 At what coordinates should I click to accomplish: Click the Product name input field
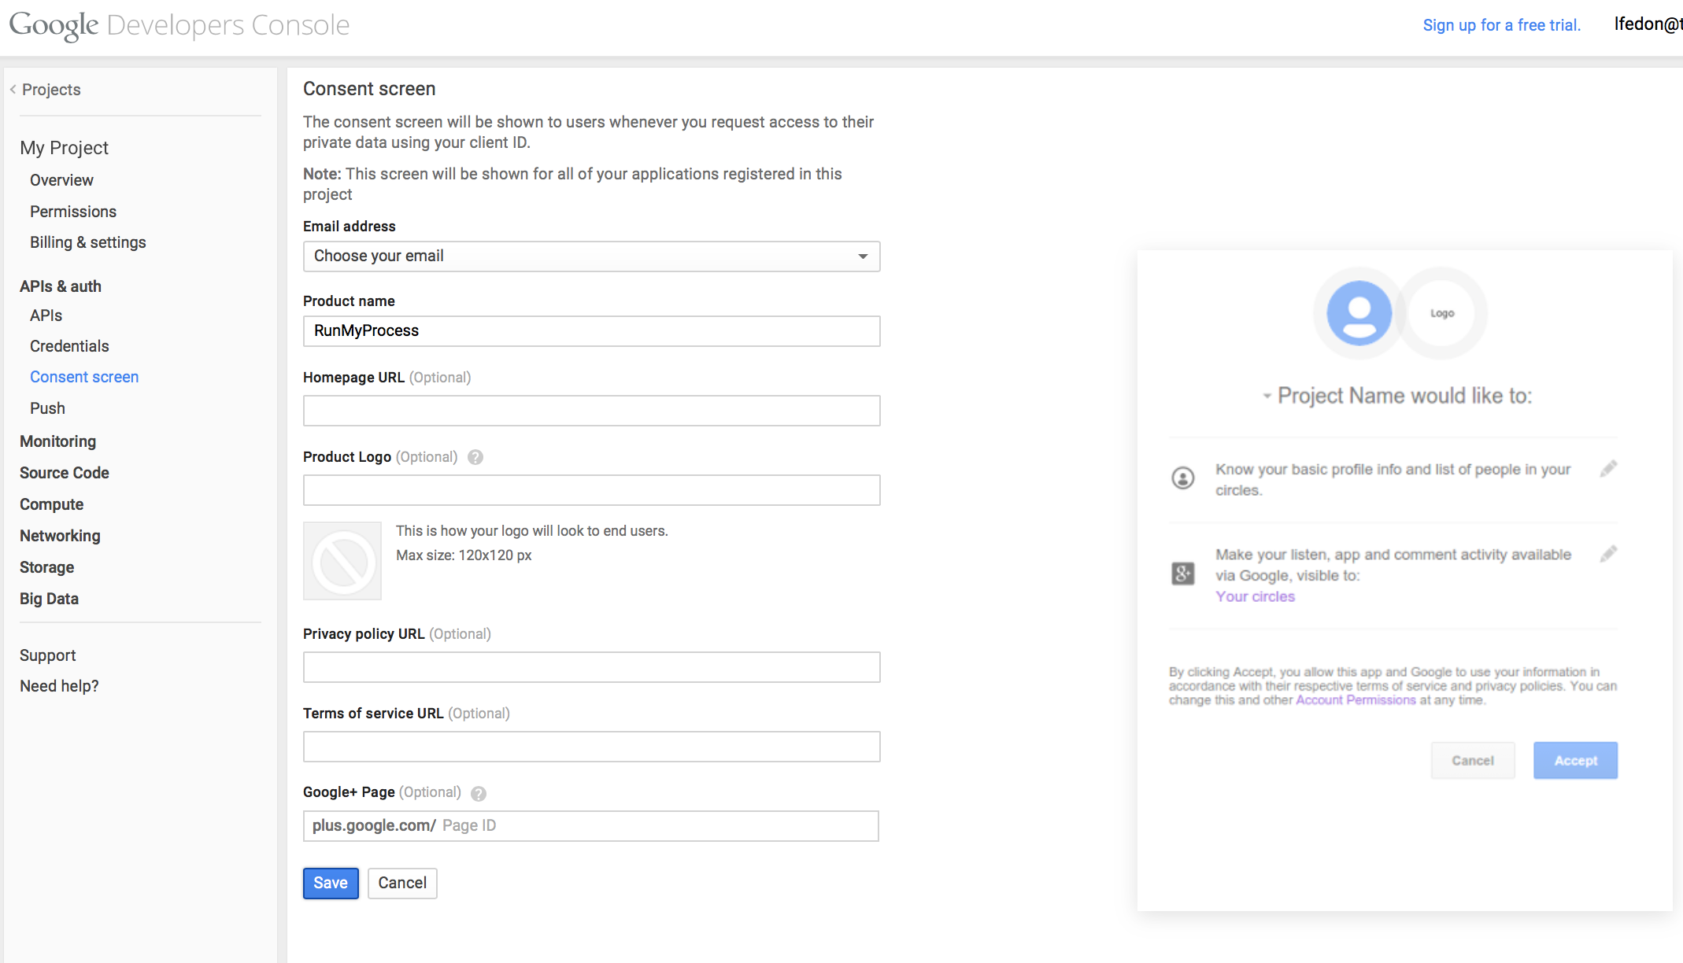pos(590,330)
